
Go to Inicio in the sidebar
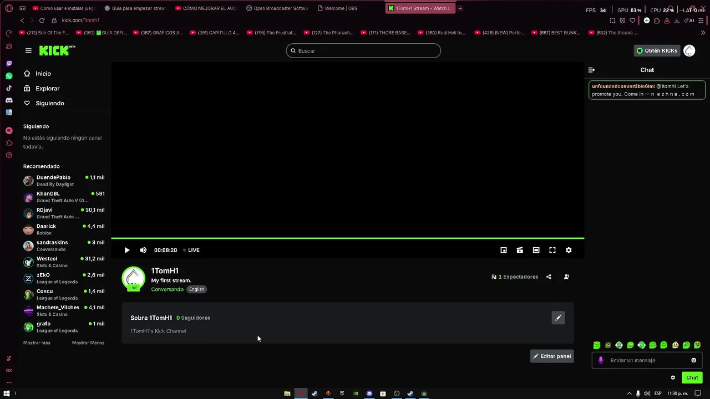pyautogui.click(x=38, y=74)
